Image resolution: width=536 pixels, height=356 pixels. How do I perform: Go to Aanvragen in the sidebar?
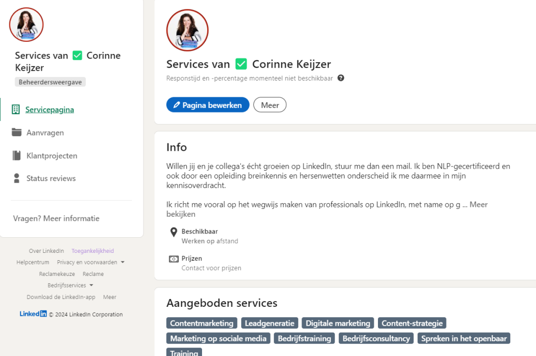click(45, 132)
